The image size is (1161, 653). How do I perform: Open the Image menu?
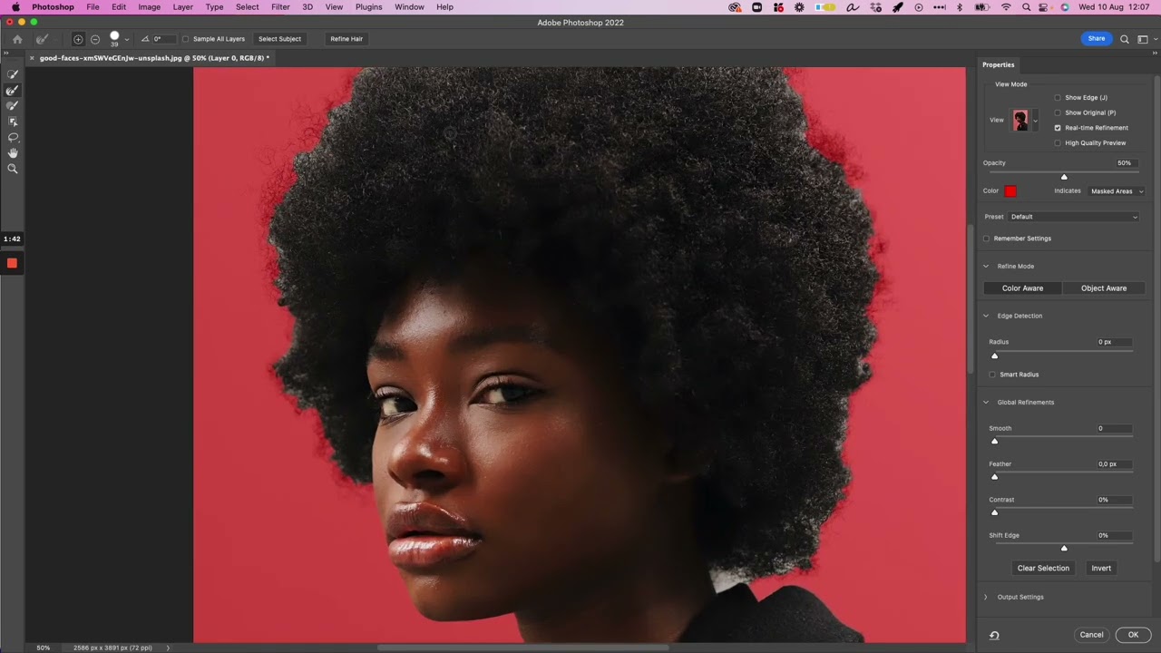tap(149, 7)
